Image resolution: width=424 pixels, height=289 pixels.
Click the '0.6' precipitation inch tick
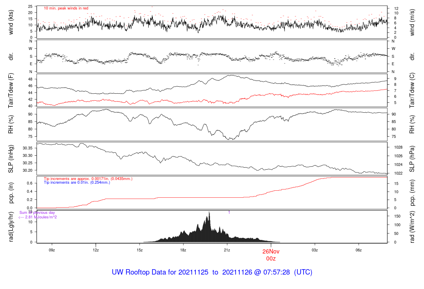pos(30,183)
